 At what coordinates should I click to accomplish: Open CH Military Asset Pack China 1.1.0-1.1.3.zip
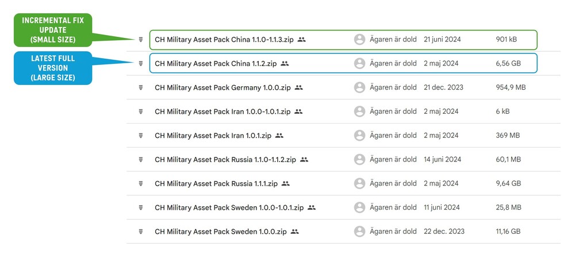(224, 40)
